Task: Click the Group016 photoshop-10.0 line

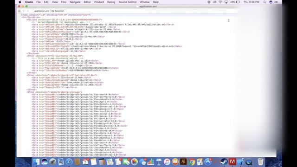Action: tap(77, 131)
